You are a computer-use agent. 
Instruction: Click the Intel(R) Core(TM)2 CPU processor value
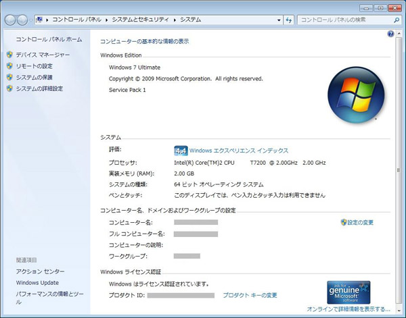[250, 163]
